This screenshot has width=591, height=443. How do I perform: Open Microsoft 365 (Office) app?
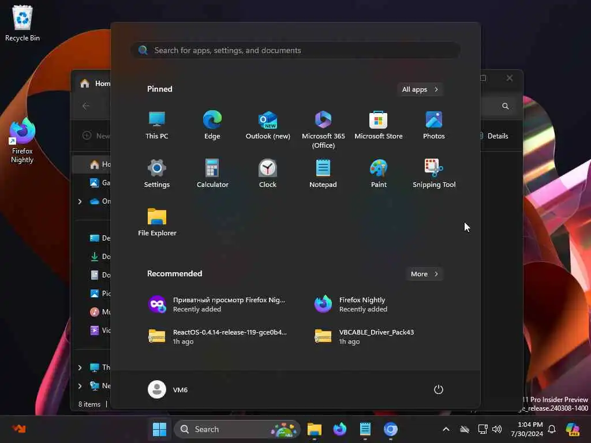323,130
